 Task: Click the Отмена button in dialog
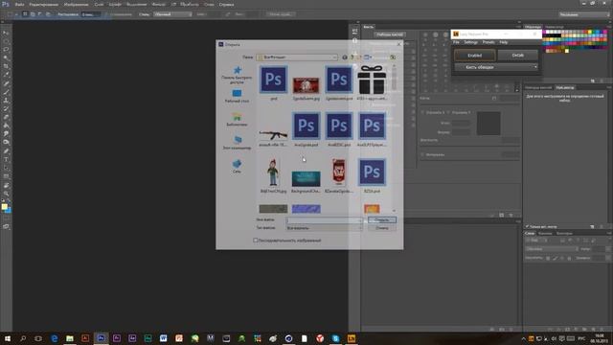(x=382, y=228)
